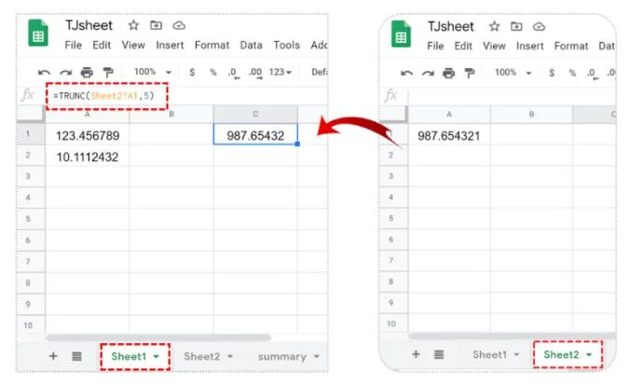Select cell C1 showing 987.65432
The image size is (643, 384).
[255, 134]
